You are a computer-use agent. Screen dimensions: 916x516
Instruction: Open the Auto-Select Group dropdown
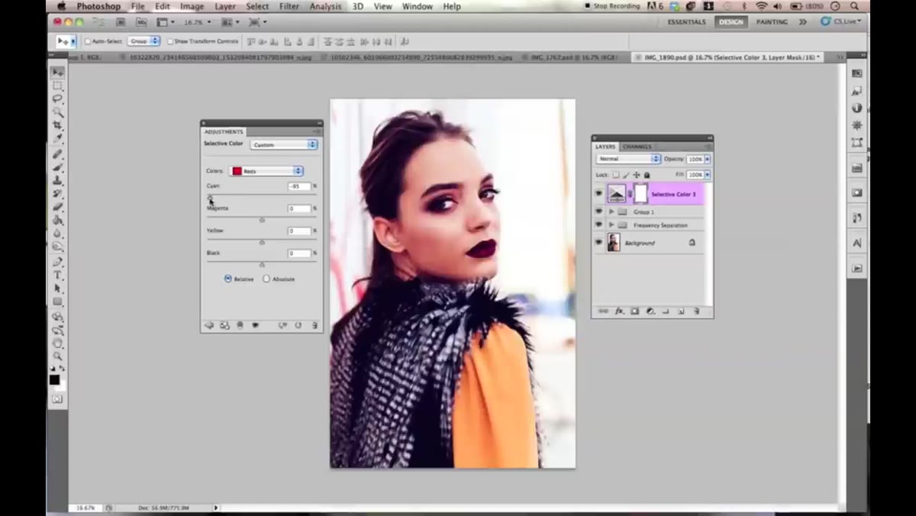(x=144, y=41)
